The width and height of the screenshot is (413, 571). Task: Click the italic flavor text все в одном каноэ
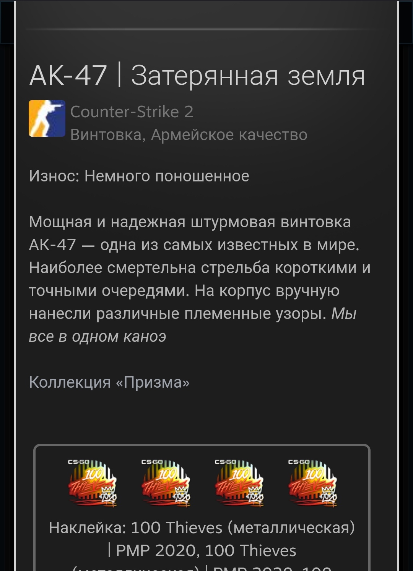pos(98,336)
